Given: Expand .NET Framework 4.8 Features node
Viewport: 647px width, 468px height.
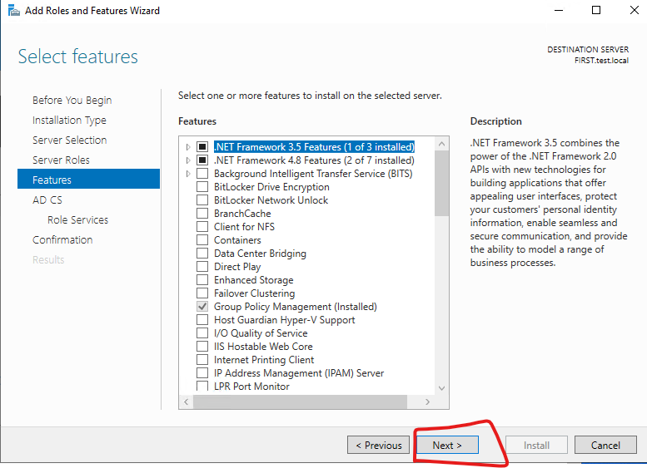Looking at the screenshot, I should click(x=188, y=160).
